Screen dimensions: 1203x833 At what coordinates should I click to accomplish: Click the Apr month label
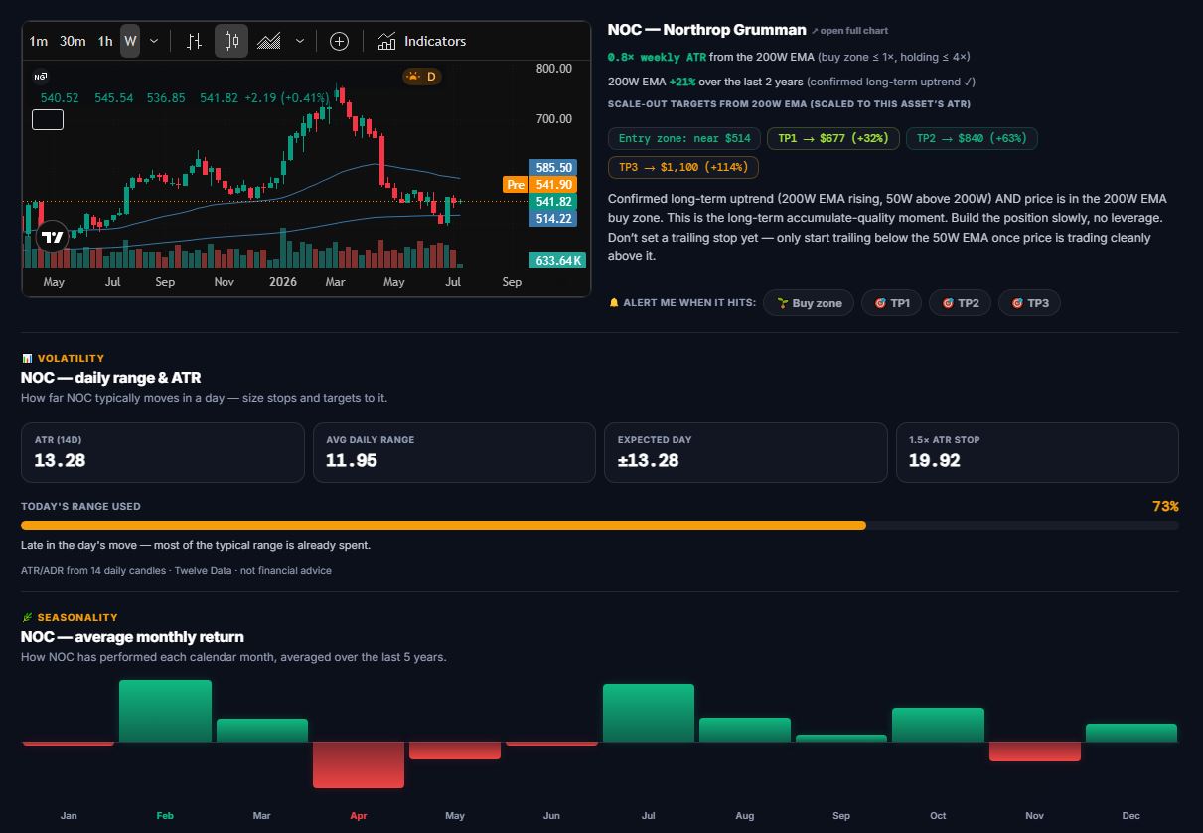359,816
